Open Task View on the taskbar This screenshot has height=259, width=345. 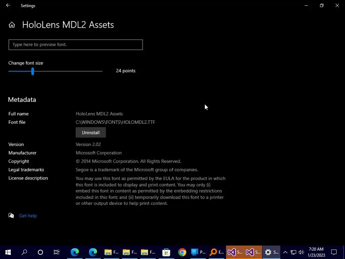[57, 252]
